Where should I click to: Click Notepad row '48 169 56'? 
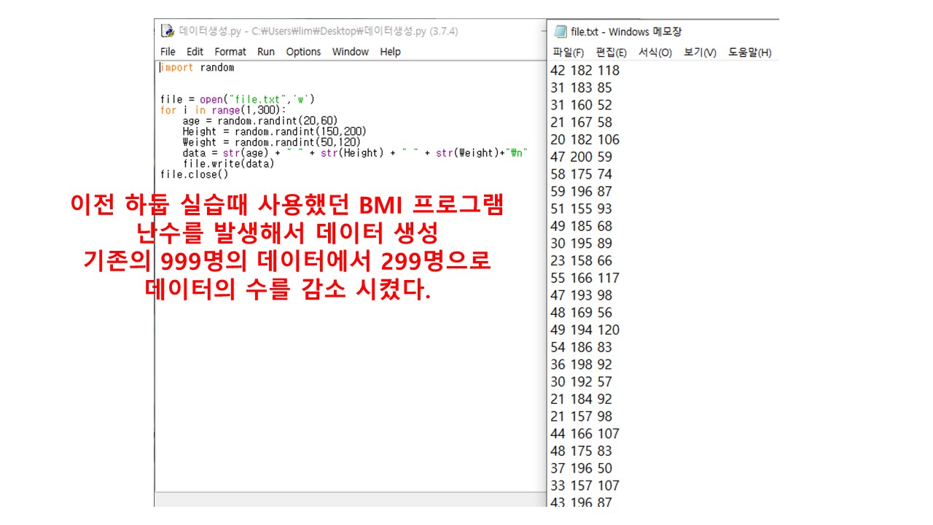(581, 313)
